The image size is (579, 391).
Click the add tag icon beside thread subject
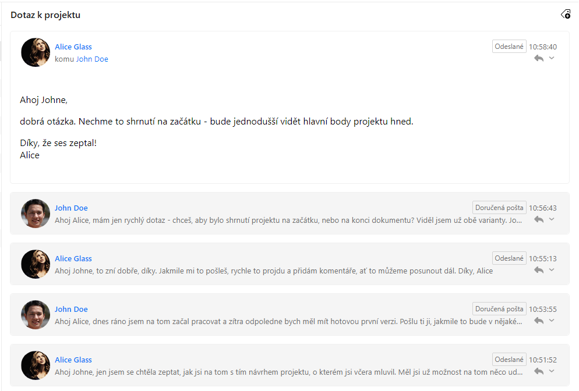[x=566, y=15]
